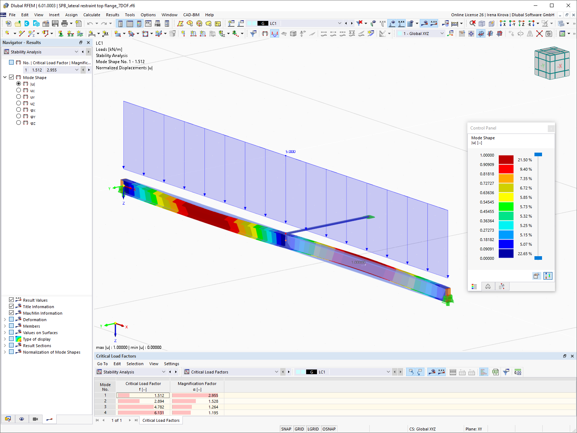Click Go To in the Critical Load Factors panel
This screenshot has width=577, height=433.
coord(102,364)
